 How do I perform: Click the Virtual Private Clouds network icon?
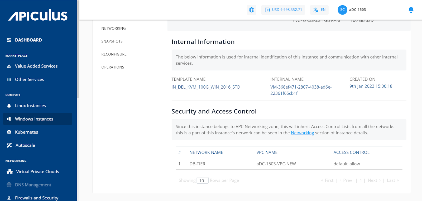10,172
